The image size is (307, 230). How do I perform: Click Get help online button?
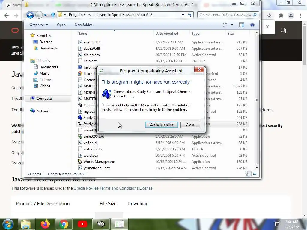click(x=162, y=125)
